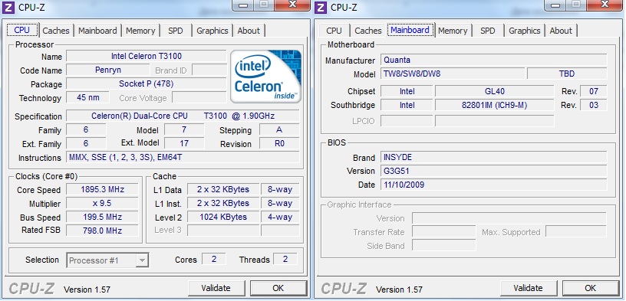
Task: Switch to the CPU tab in right window
Action: pyautogui.click(x=334, y=31)
